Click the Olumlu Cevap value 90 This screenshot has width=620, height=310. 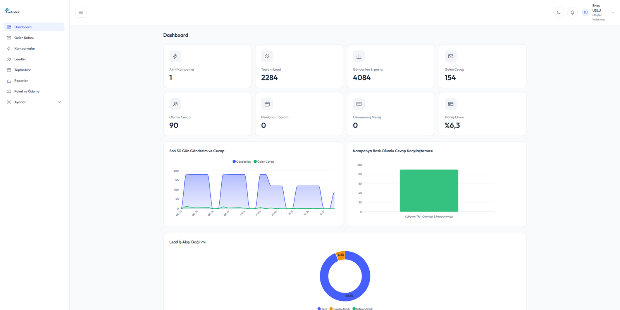174,125
